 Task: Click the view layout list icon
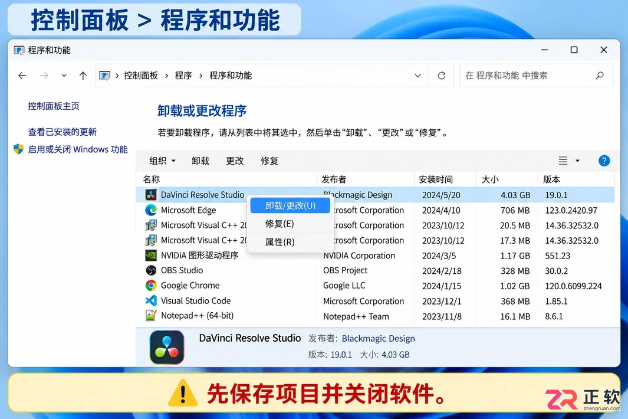[x=563, y=161]
